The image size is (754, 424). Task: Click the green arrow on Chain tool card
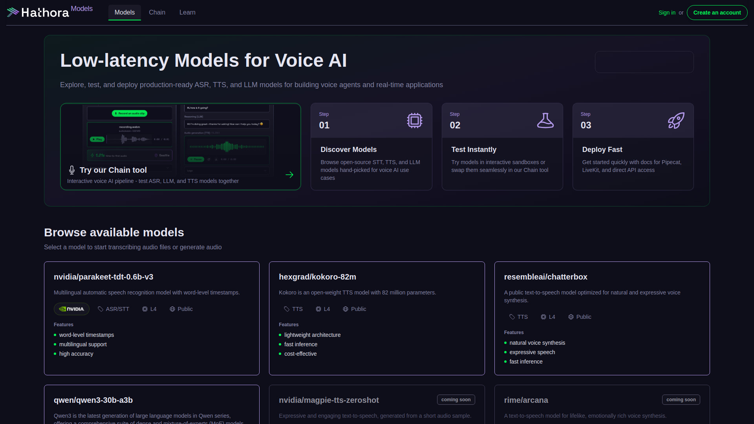point(289,175)
